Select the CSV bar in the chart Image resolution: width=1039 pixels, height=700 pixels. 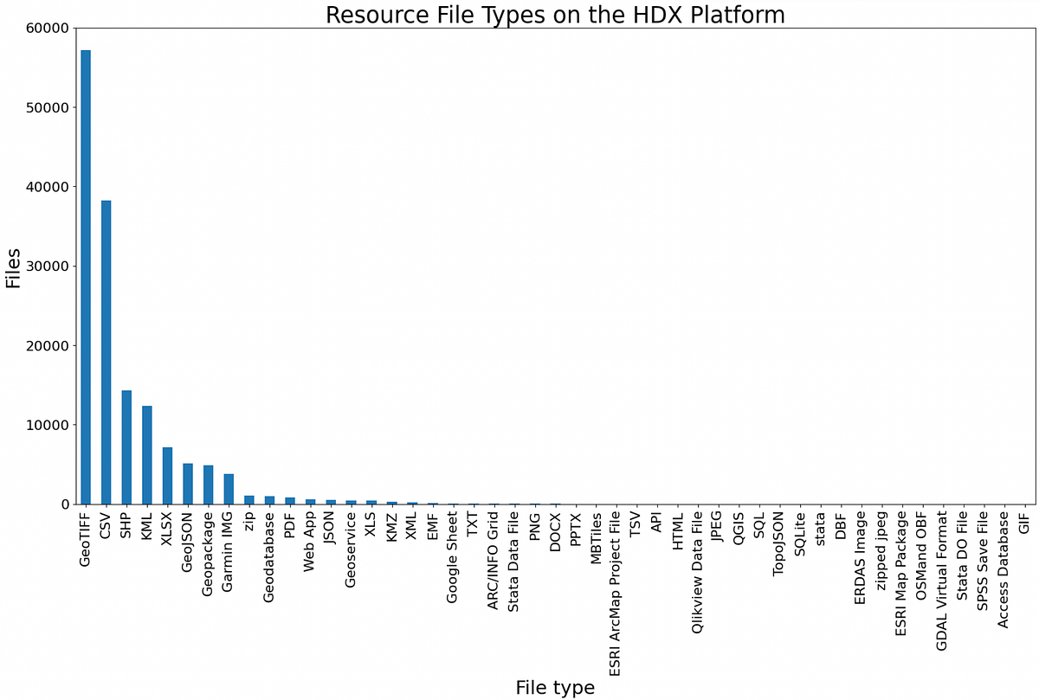105,350
